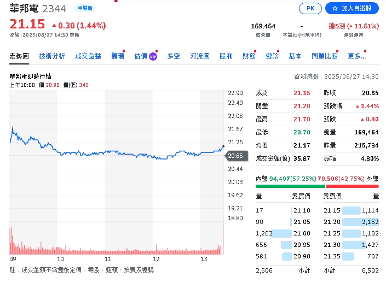Select the 多空 tab
This screenshot has height=283, width=386.
tap(174, 56)
